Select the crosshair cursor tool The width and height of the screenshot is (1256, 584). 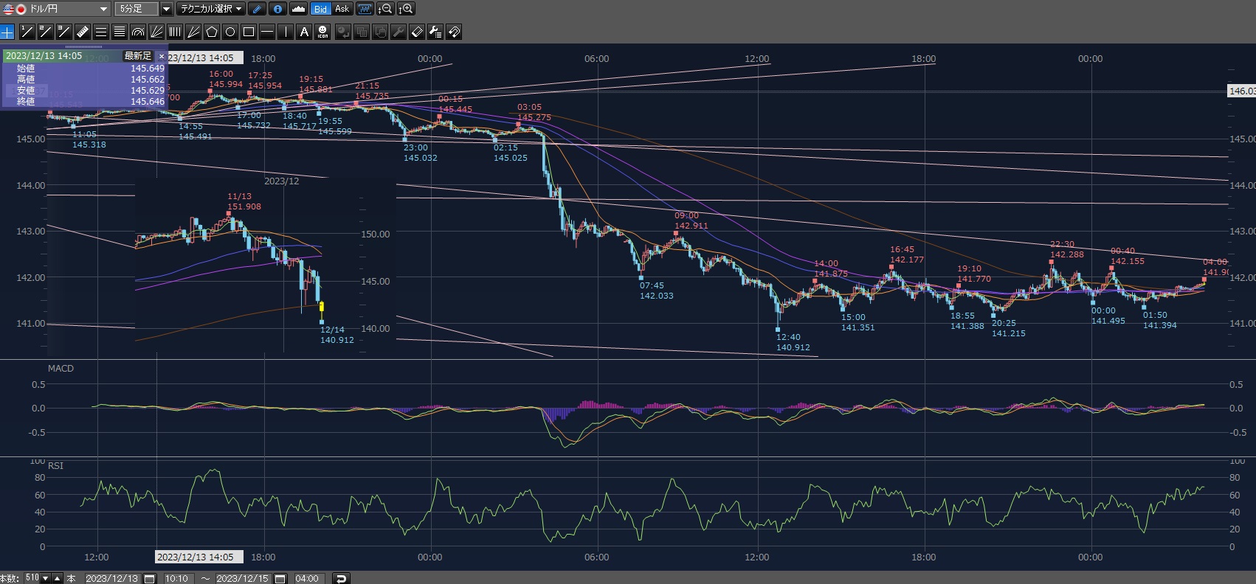coord(7,32)
